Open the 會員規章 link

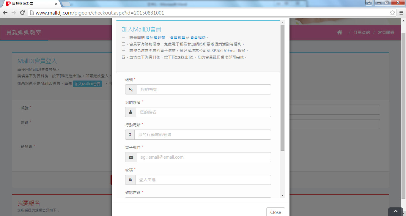pos(178,37)
